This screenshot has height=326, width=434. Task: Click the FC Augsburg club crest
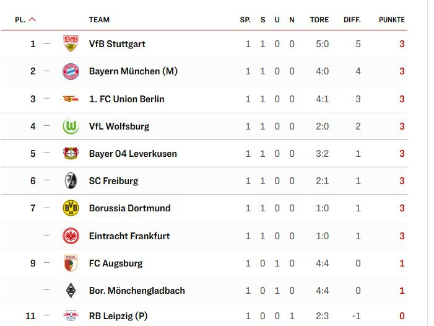pyautogui.click(x=71, y=263)
